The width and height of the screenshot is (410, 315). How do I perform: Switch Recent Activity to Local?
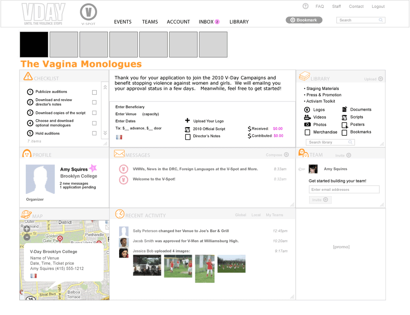point(256,215)
